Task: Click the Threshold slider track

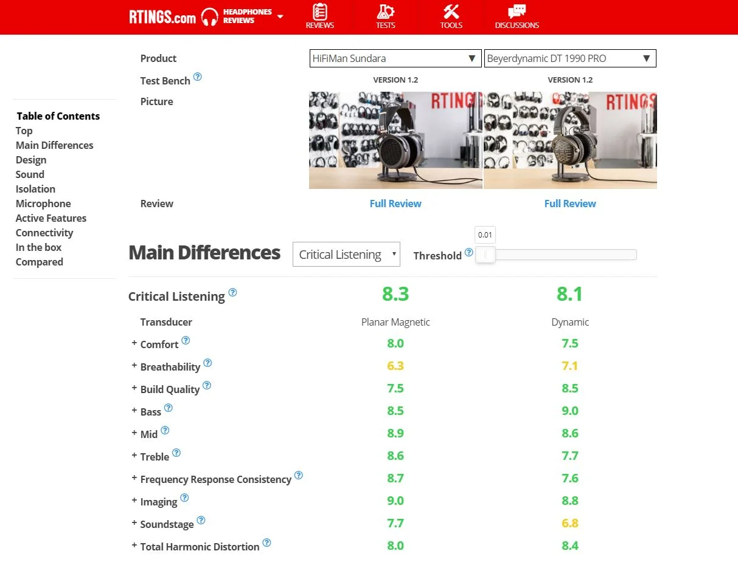Action: point(556,255)
